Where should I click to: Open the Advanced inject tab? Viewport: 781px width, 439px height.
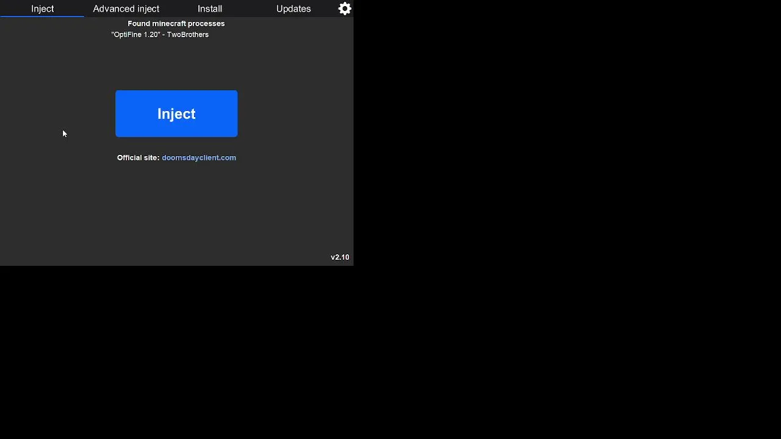[x=126, y=9]
